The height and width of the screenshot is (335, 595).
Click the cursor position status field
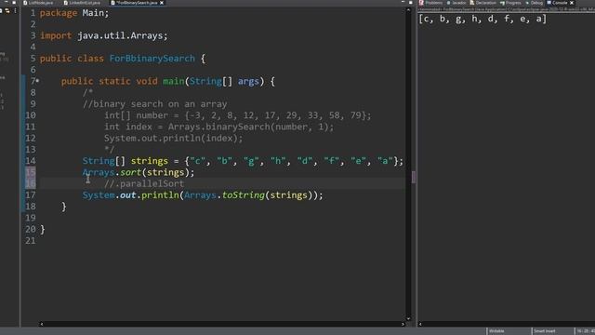[x=585, y=331]
